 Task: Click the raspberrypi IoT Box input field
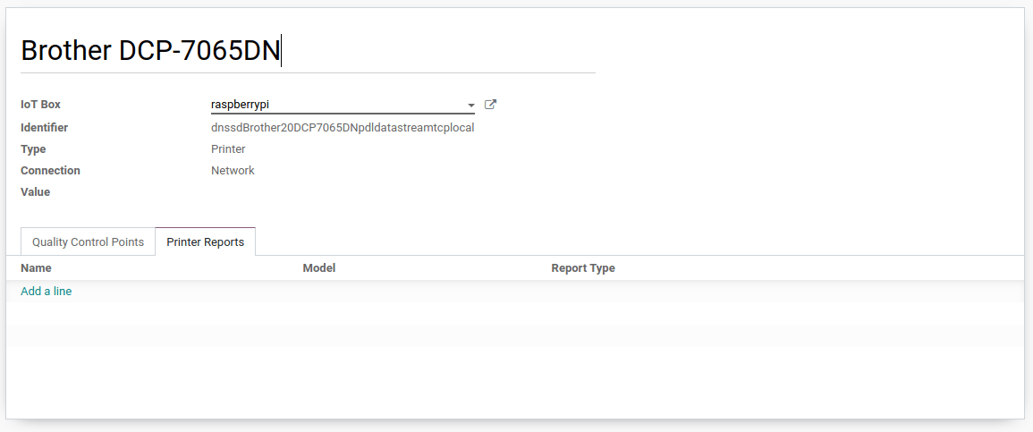point(335,105)
